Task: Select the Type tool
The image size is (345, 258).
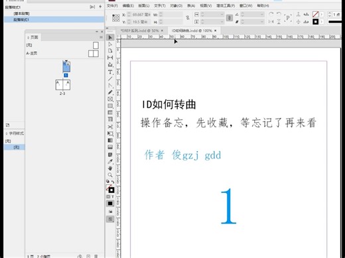Action: pos(110,72)
